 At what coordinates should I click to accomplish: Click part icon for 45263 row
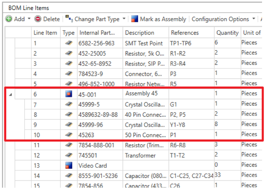click(x=69, y=135)
